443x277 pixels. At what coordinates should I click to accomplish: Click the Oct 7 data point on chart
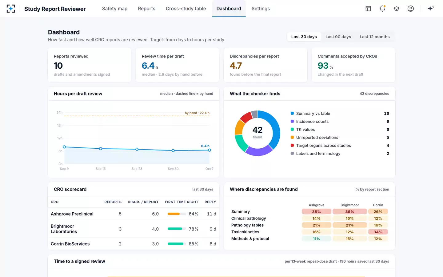(x=210, y=150)
